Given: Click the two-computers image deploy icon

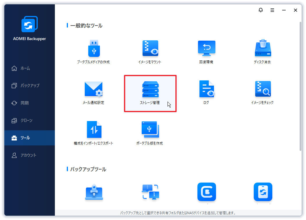Looking at the screenshot, I should (150, 192).
